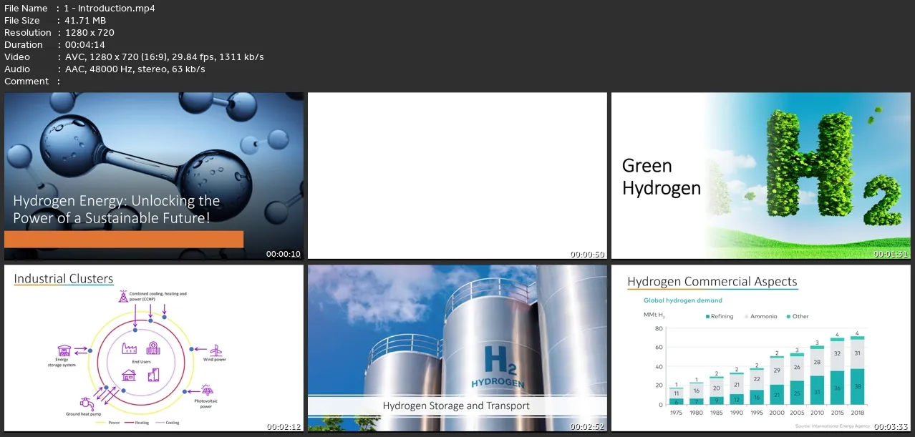Screen dimensions: 915x437
Task: Click the 'Refining' legend entry
Action: (x=720, y=316)
